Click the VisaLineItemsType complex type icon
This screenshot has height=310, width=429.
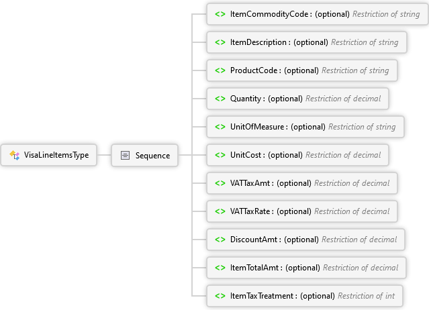coord(15,156)
